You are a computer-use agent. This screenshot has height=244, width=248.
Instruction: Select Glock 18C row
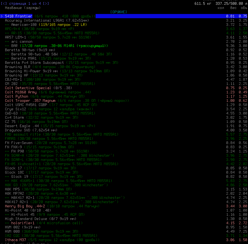pyautogui.click(x=124, y=173)
